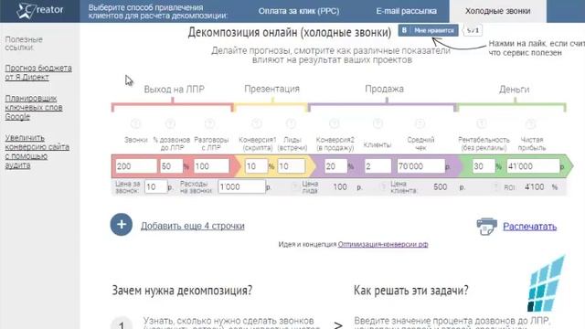Click the help icon above Конверсия2 (в продажу)
Viewport: 585px width, 329px height.
[335, 123]
